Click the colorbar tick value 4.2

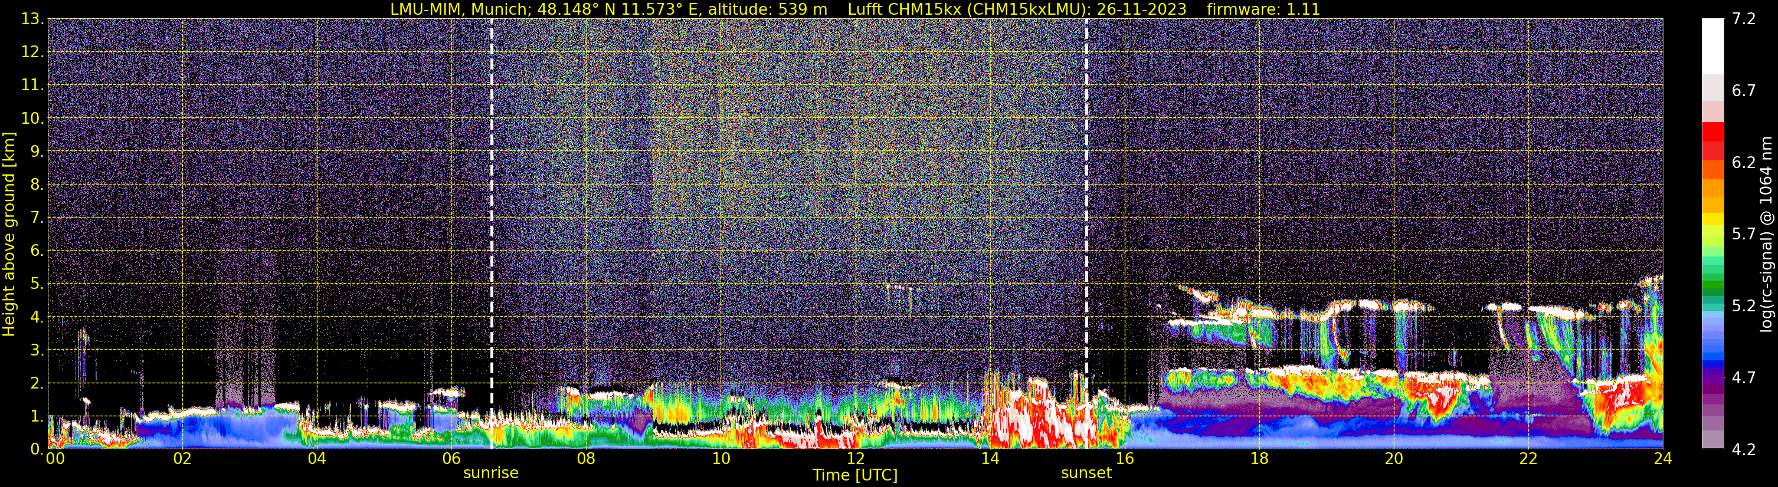(1744, 449)
